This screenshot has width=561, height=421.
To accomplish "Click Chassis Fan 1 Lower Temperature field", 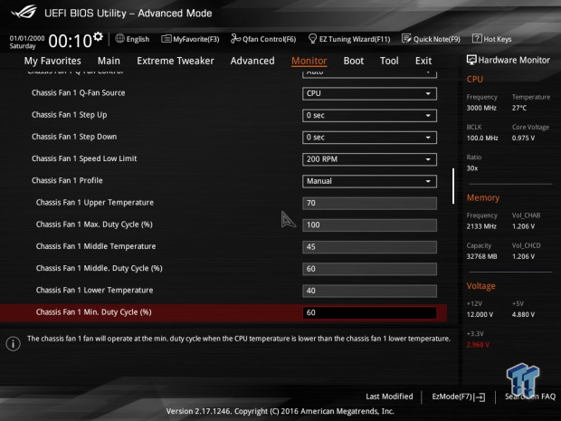I will tap(369, 291).
